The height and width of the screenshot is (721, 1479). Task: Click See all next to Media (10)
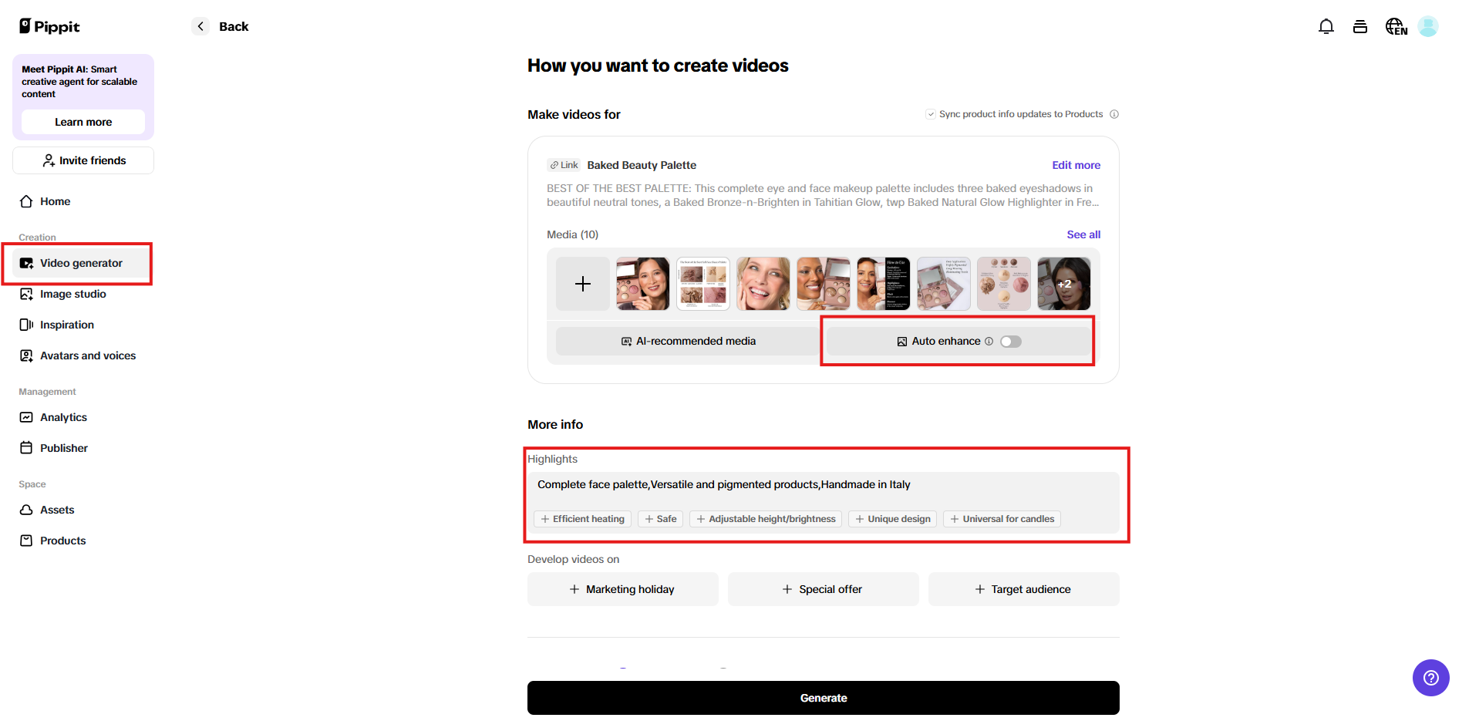(1083, 234)
